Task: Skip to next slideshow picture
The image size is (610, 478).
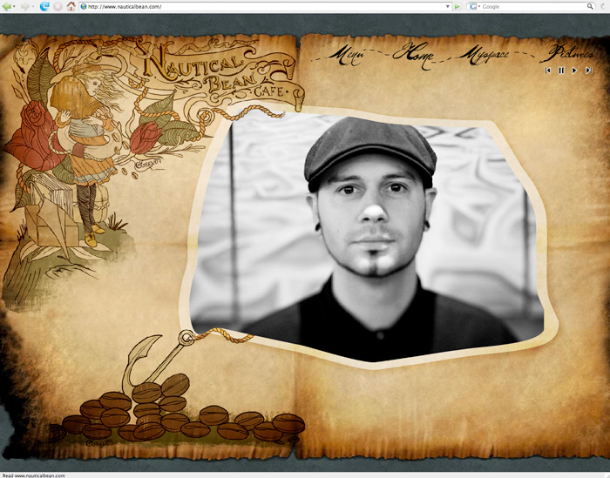Action: (588, 70)
